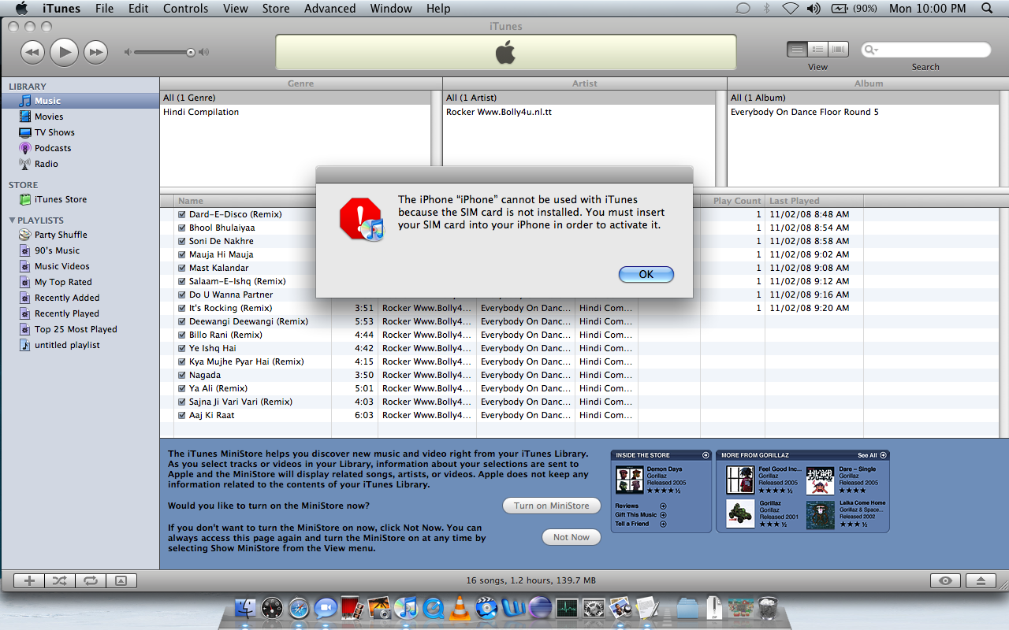Uncheck the Nagada song checkbox
The image size is (1009, 630).
click(182, 375)
